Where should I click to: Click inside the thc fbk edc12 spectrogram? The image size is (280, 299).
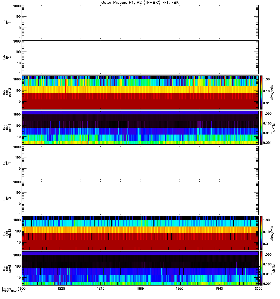click(x=140, y=233)
